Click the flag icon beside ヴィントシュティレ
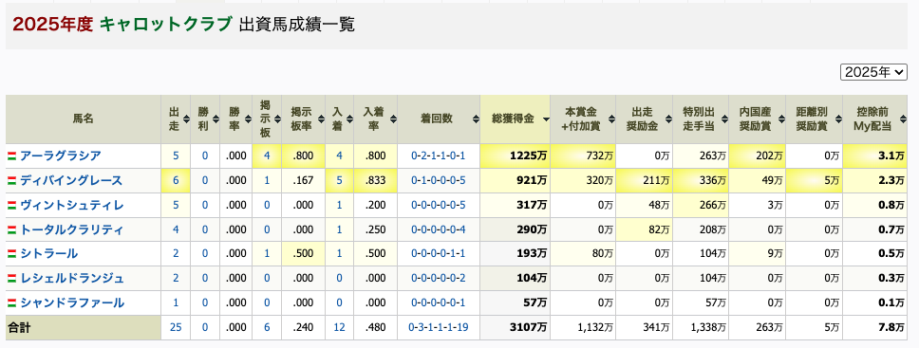 click(11, 205)
